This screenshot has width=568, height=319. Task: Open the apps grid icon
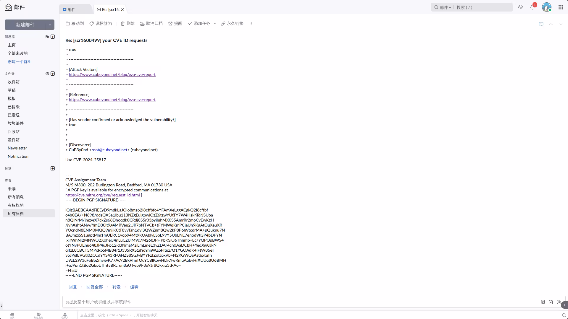pyautogui.click(x=561, y=7)
